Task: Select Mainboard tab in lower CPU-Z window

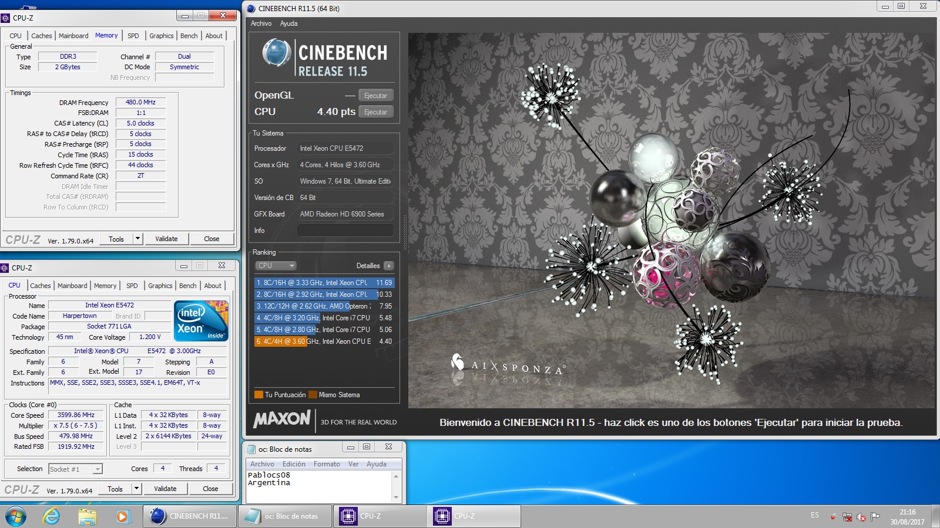Action: (72, 286)
